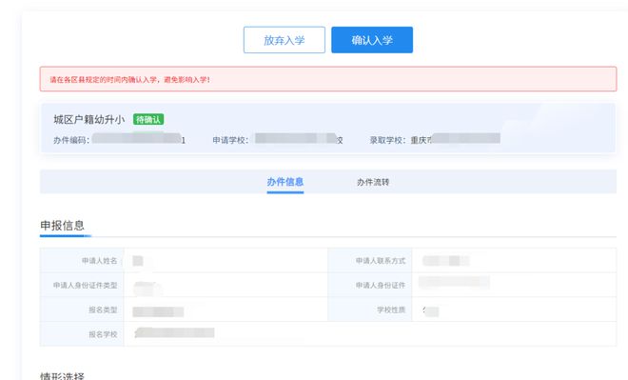Select the 情形选择 section heading
This screenshot has width=628, height=380.
(62, 376)
